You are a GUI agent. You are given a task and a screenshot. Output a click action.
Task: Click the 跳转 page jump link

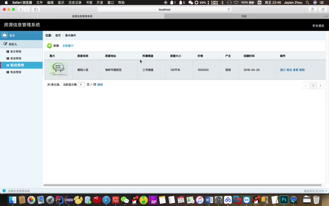(100, 85)
